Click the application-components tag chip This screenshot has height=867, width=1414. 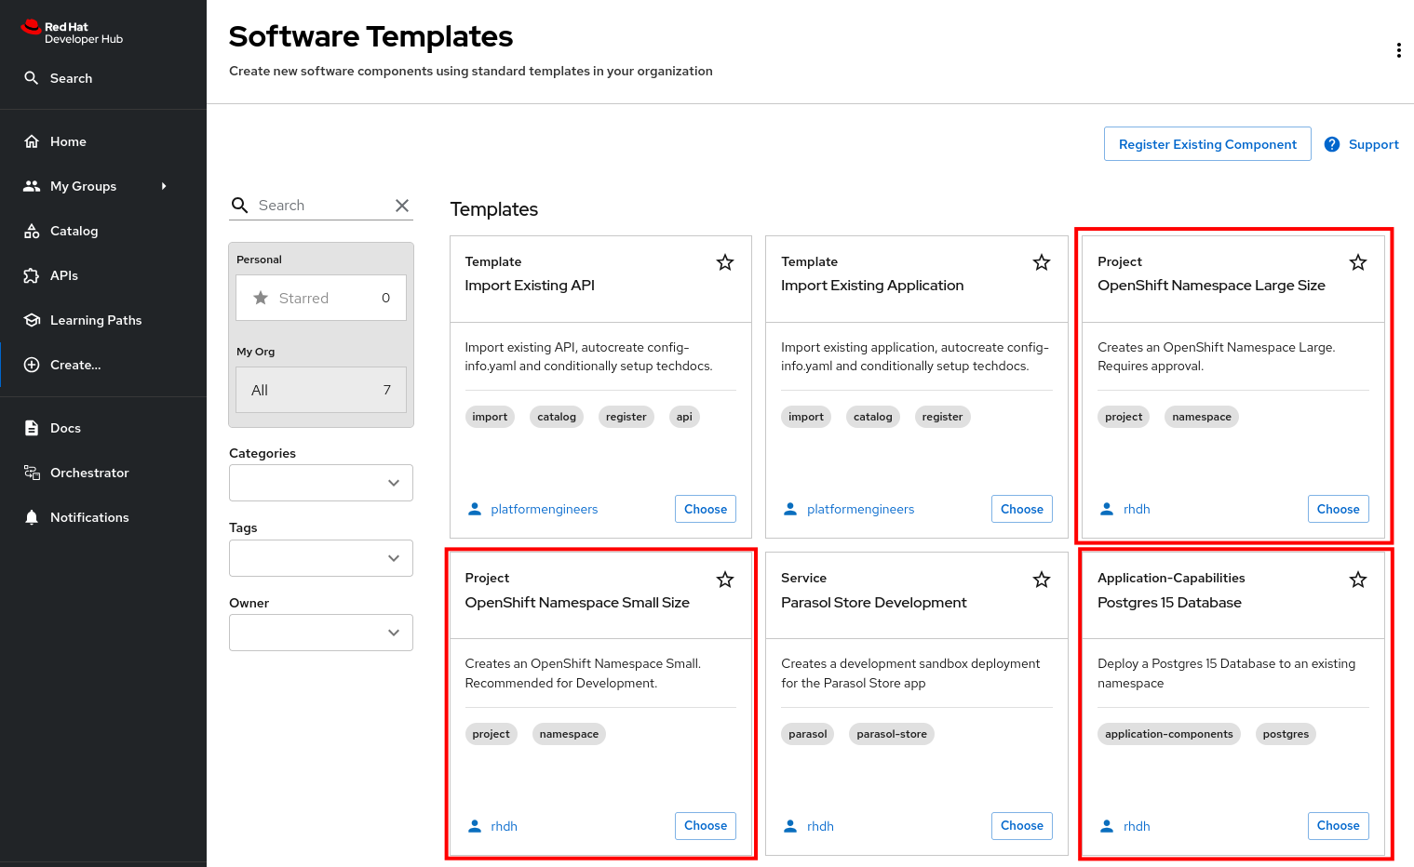[x=1169, y=734]
